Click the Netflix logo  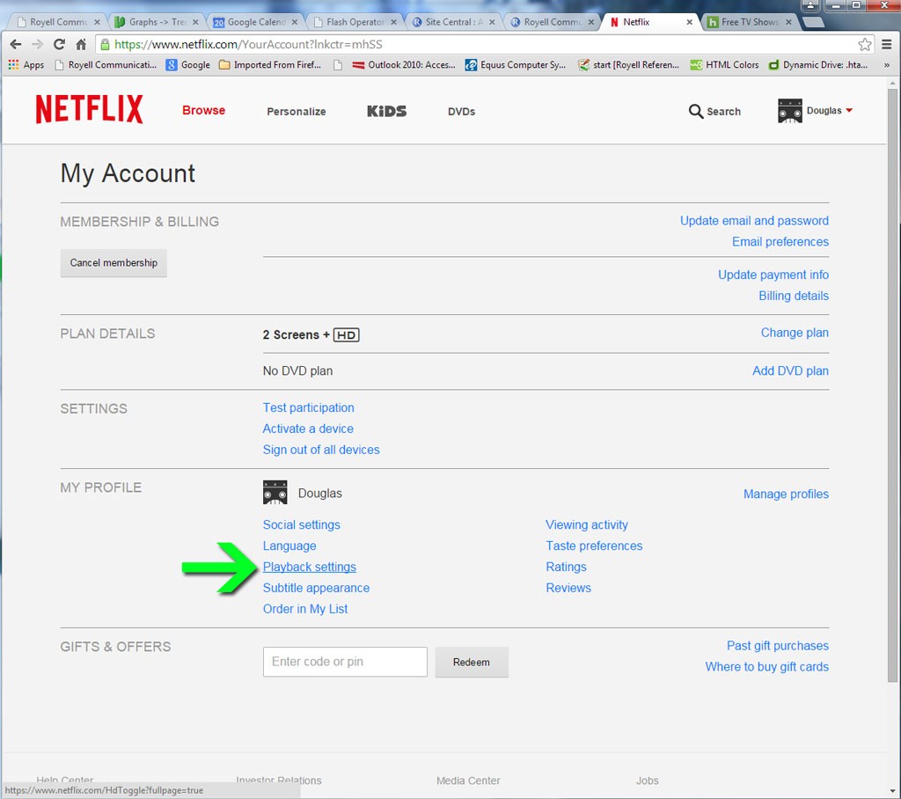pos(89,109)
